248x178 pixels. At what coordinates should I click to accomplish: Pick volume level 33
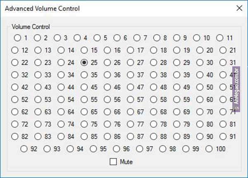click(38, 75)
